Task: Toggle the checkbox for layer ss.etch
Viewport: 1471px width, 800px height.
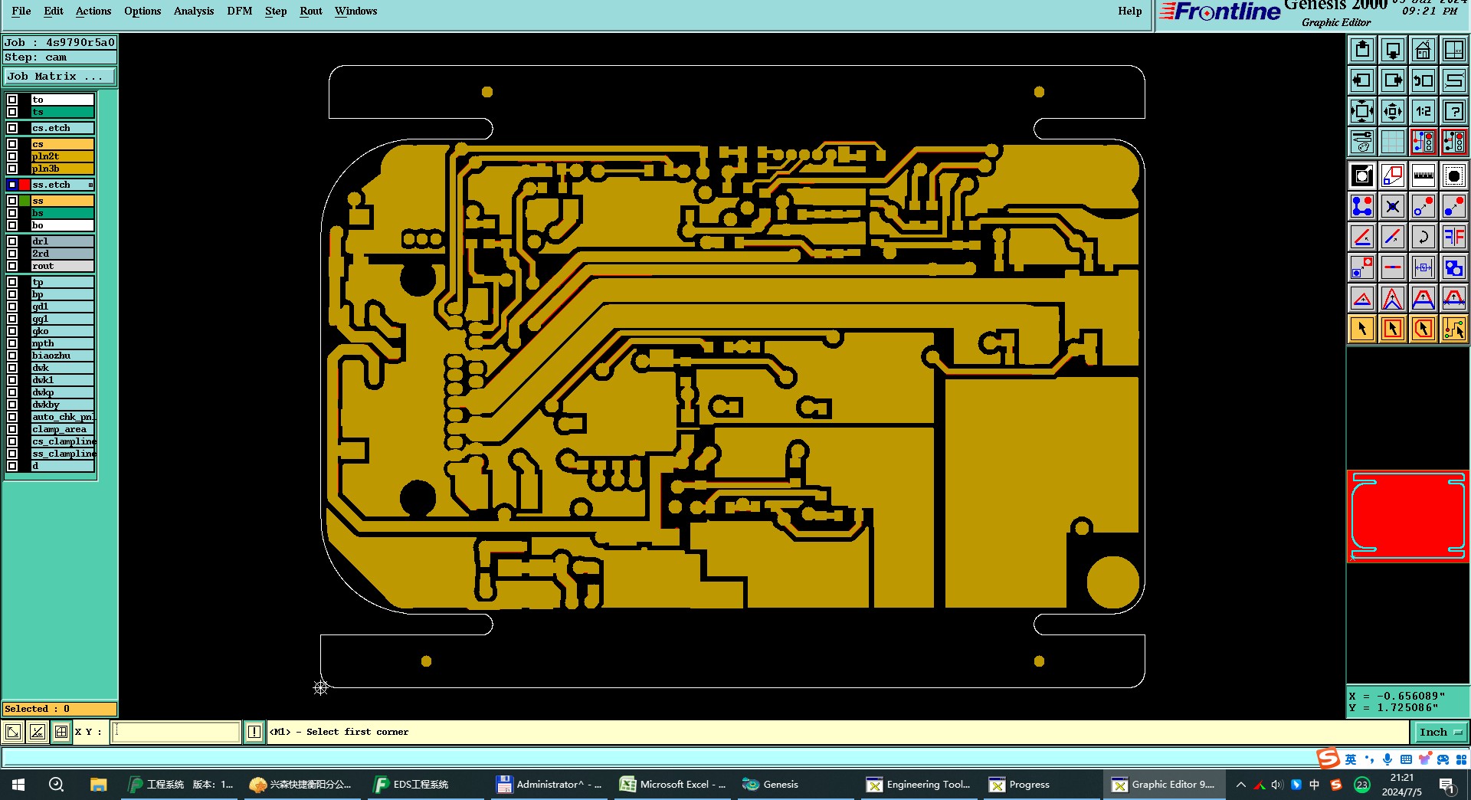Action: (12, 185)
